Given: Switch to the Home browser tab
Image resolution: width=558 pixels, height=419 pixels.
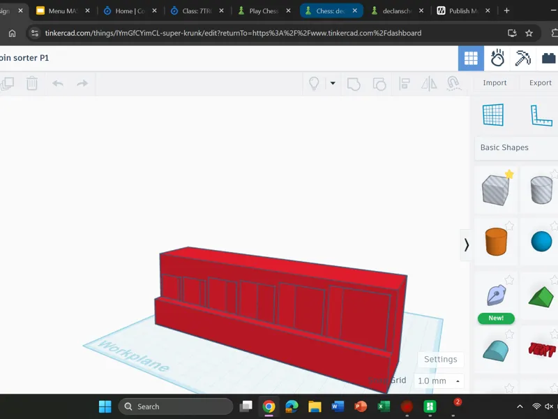Looking at the screenshot, I should (x=130, y=10).
